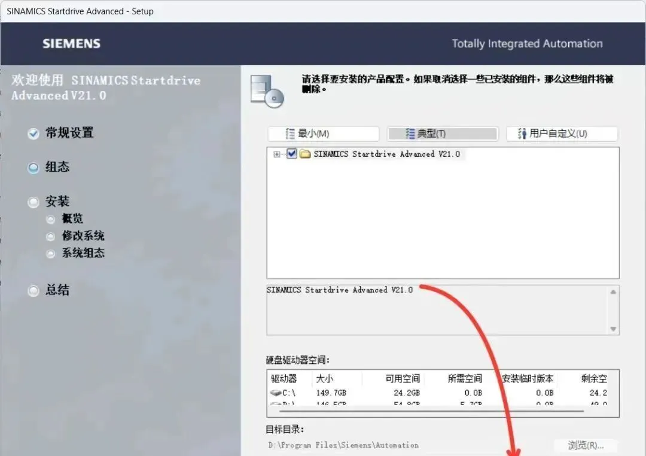Click the bullet icon beside 安装
Screen dimensions: 646x456
[x=33, y=202]
